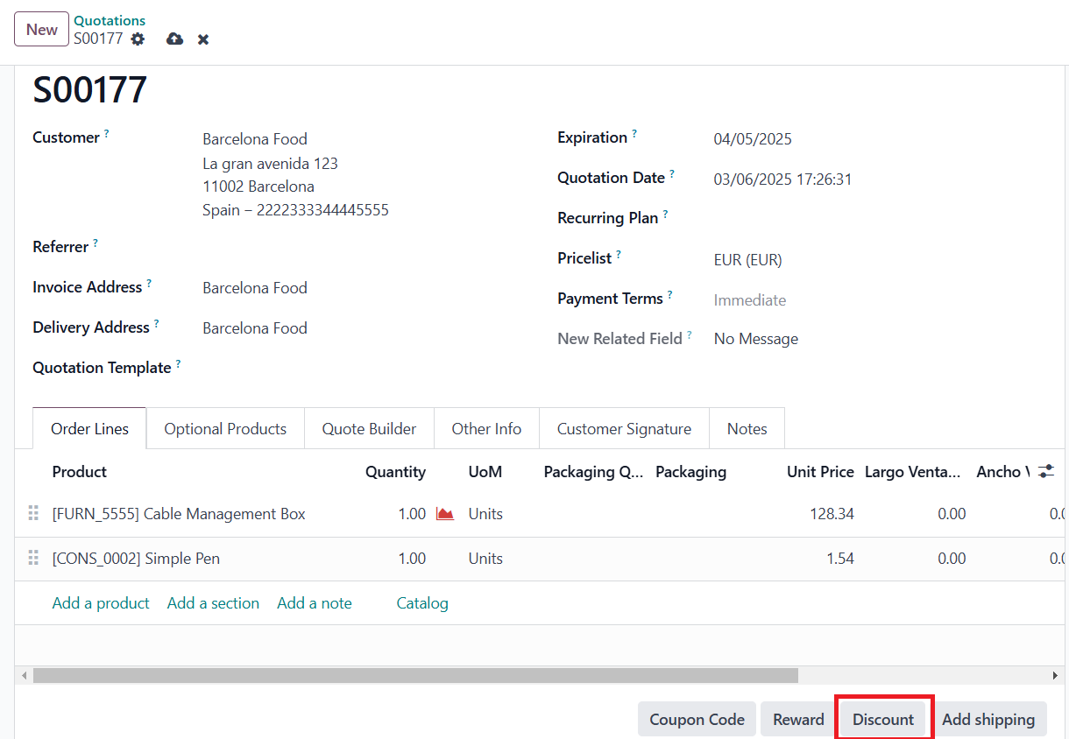Discard changes with the X icon

pyautogui.click(x=203, y=39)
